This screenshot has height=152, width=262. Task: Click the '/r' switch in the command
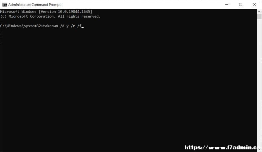click(73, 26)
